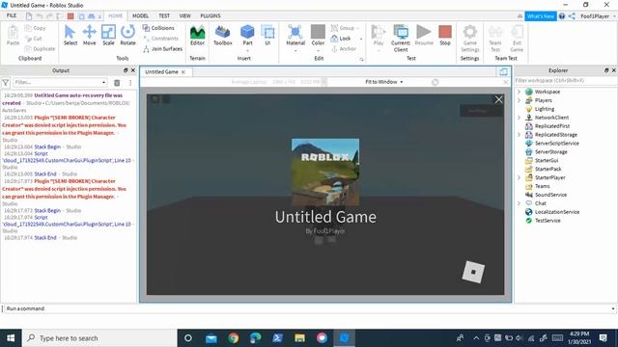This screenshot has height=347, width=618.
Task: Switch to the VIEW ribbon tab
Action: pyautogui.click(x=184, y=15)
